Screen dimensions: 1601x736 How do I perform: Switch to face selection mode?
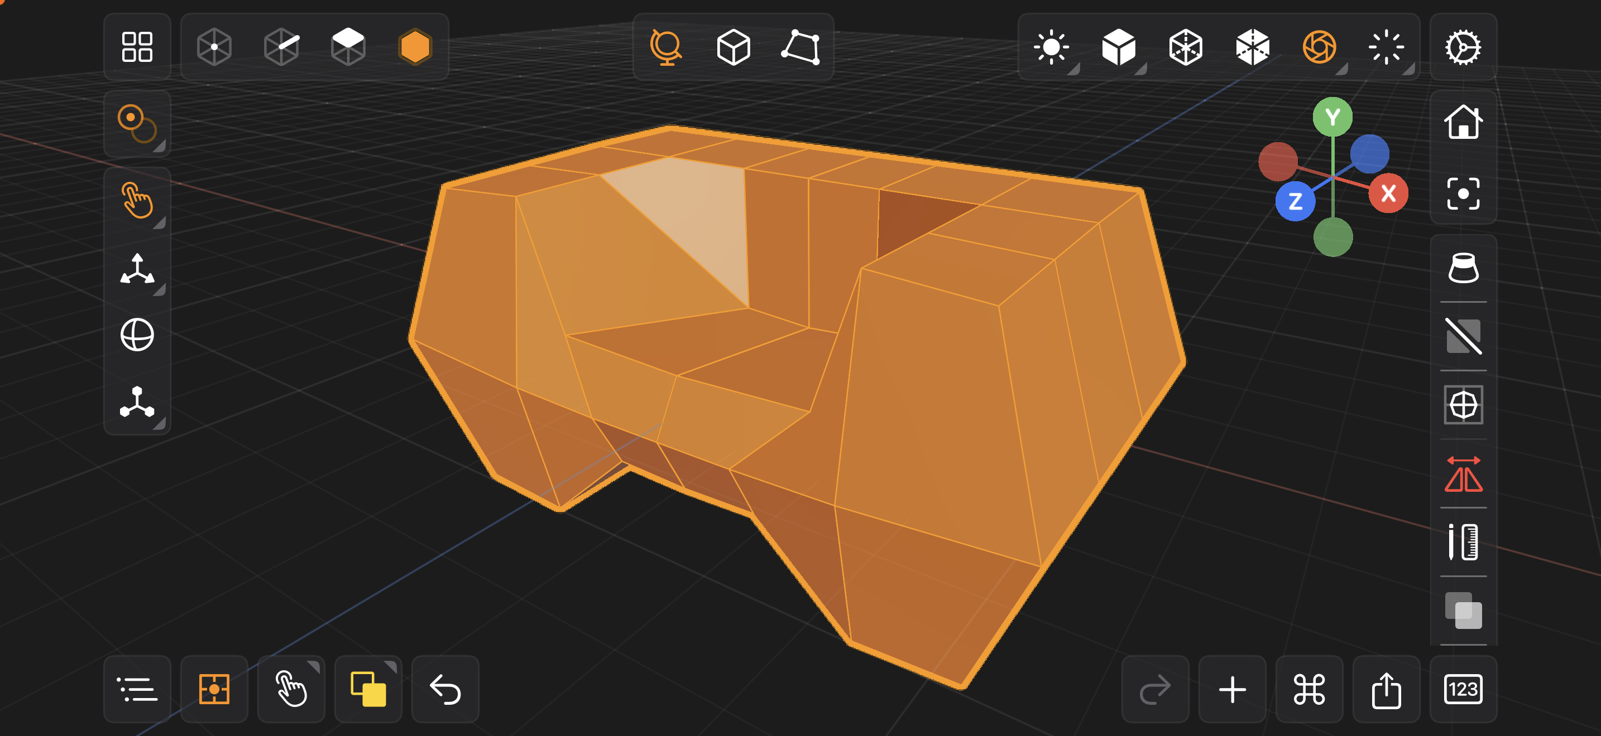click(348, 47)
